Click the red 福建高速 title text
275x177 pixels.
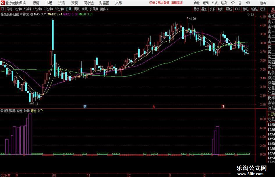tap(177, 3)
